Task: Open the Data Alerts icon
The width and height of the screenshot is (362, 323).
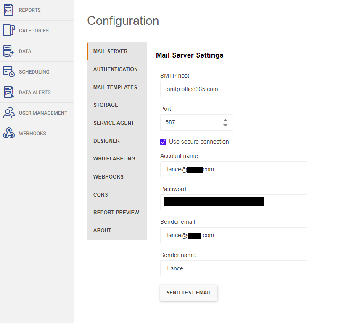Action: pos(8,92)
